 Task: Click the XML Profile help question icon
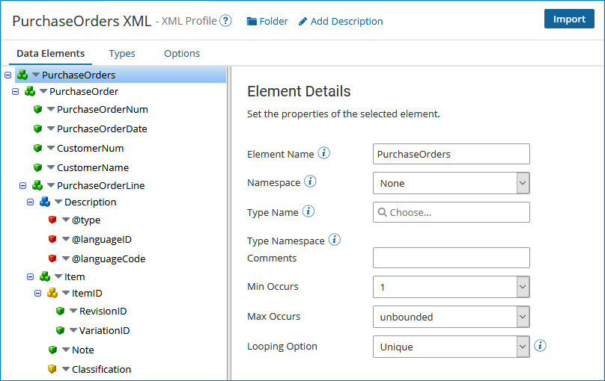tap(225, 20)
